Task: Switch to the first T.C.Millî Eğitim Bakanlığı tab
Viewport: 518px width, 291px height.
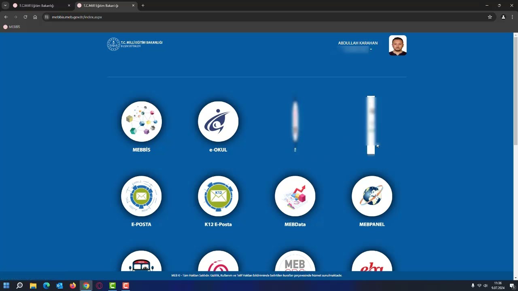Action: (x=41, y=6)
